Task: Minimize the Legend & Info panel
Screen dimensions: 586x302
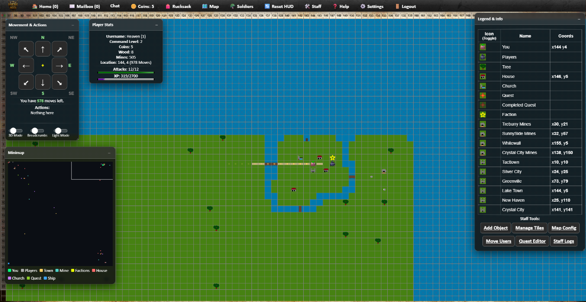Action: coord(580,19)
